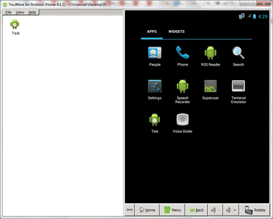Select the APPS tab
Screen dimensions: 273x219
click(152, 32)
